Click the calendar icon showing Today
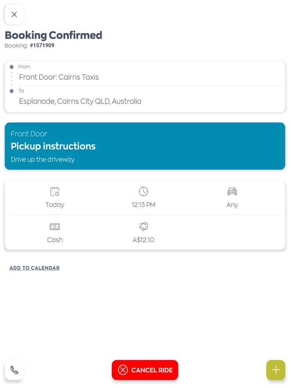This screenshot has height=388, width=291. [54, 192]
